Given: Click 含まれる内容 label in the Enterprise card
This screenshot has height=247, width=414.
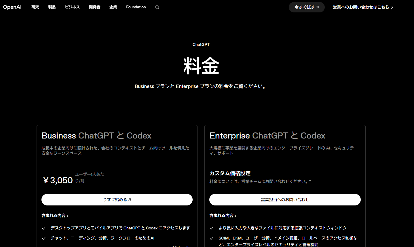Looking at the screenshot, I should 223,216.
